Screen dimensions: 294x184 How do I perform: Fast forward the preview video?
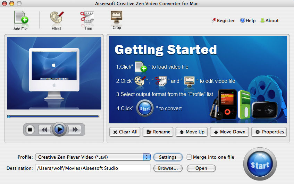75,130
